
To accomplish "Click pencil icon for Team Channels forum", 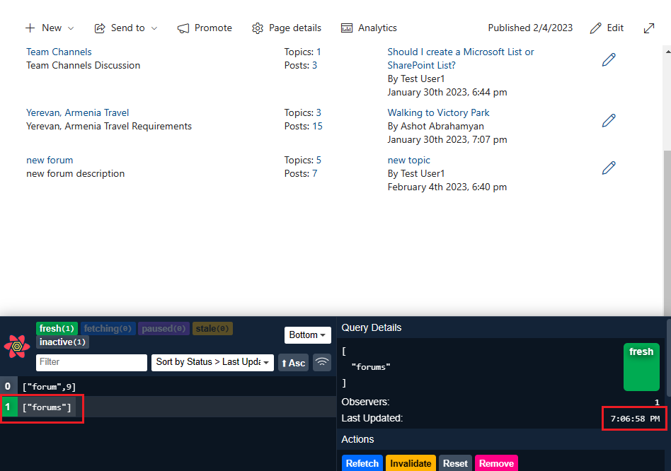I will [x=608, y=59].
